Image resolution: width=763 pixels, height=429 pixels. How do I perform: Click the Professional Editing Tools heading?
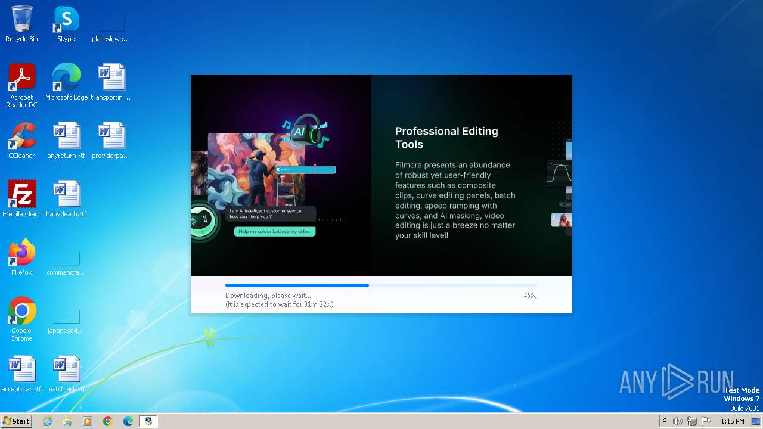click(446, 138)
